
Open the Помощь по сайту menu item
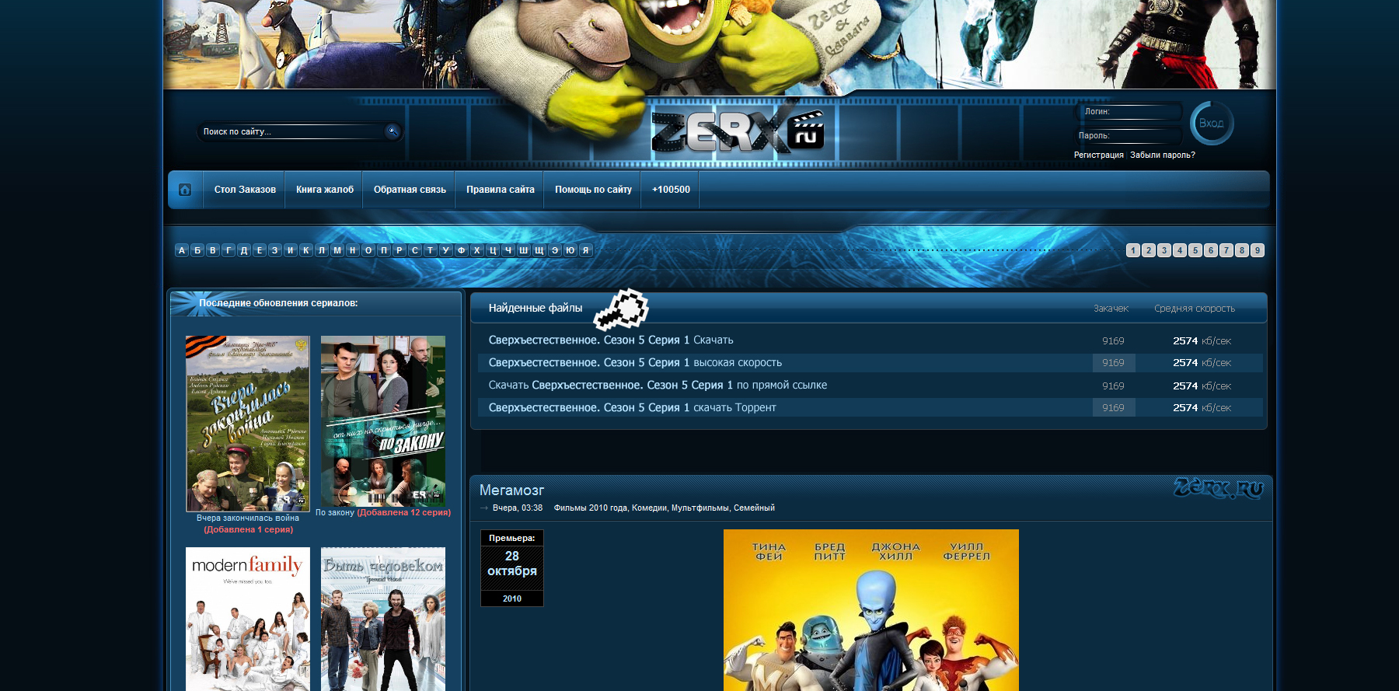point(593,190)
